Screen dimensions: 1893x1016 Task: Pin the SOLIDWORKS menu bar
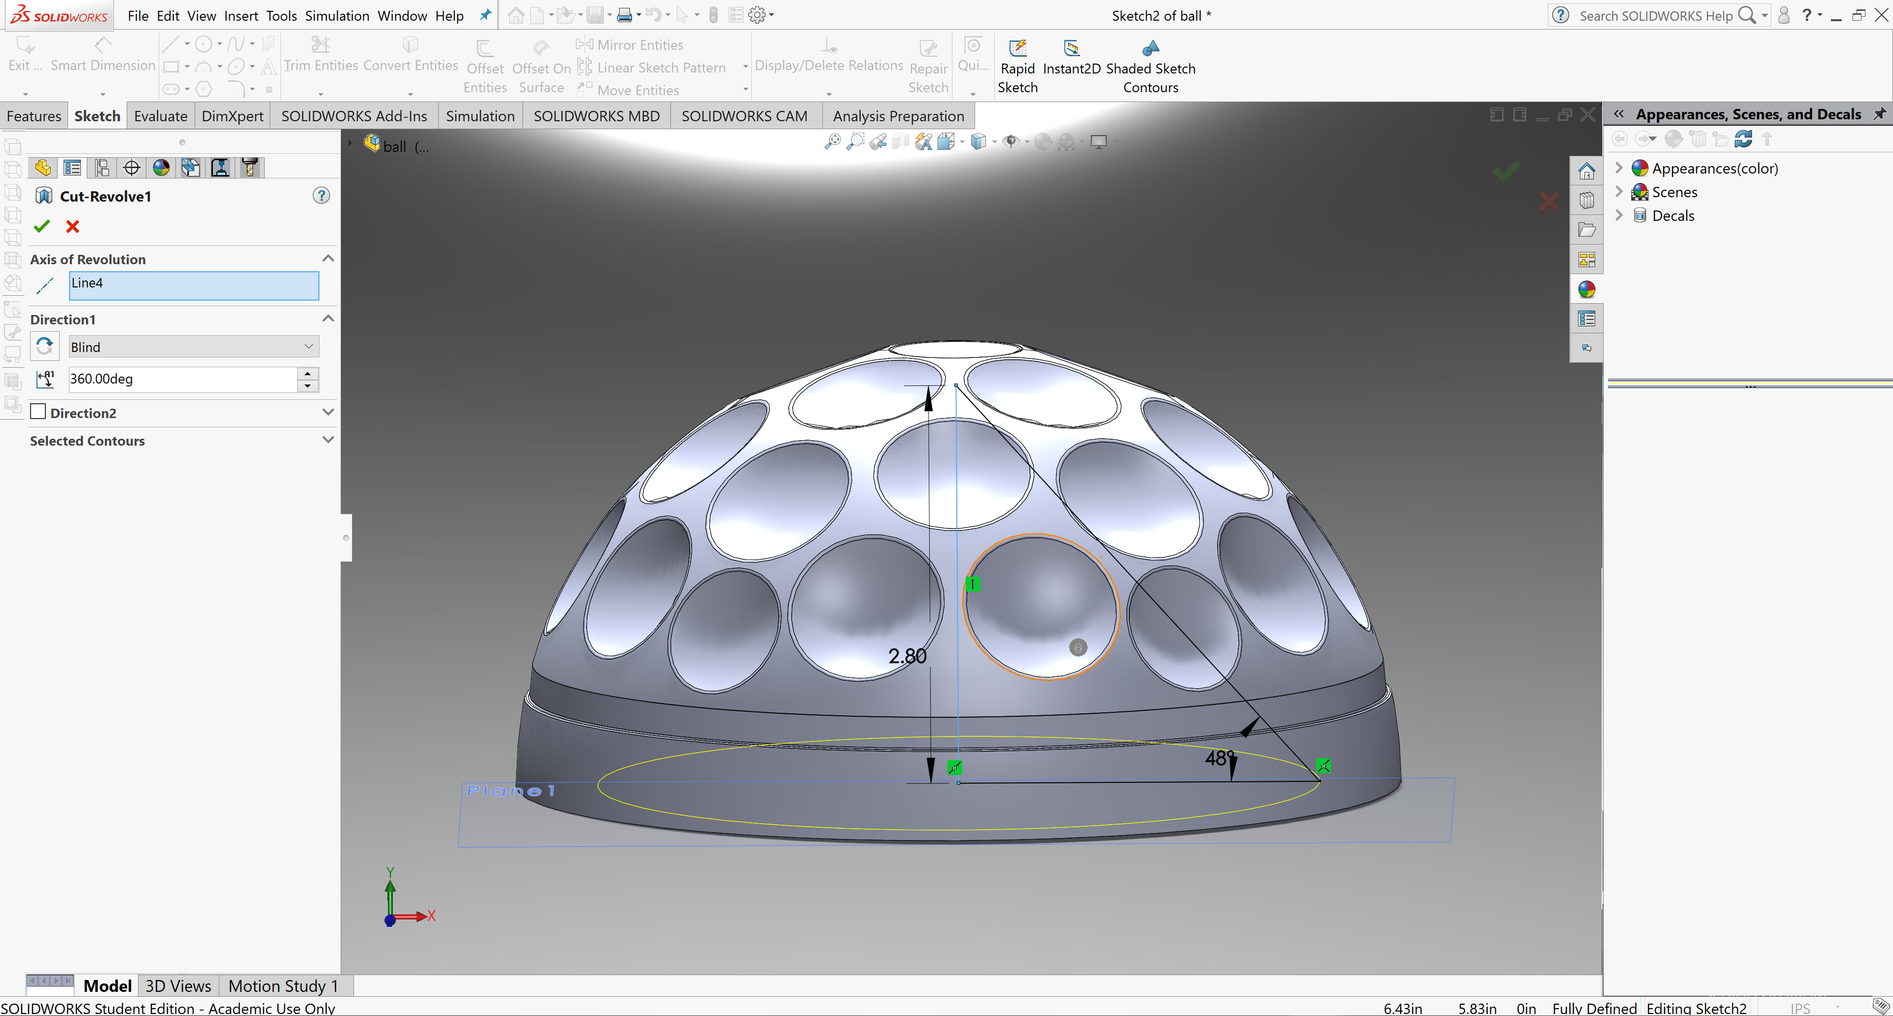tap(485, 15)
